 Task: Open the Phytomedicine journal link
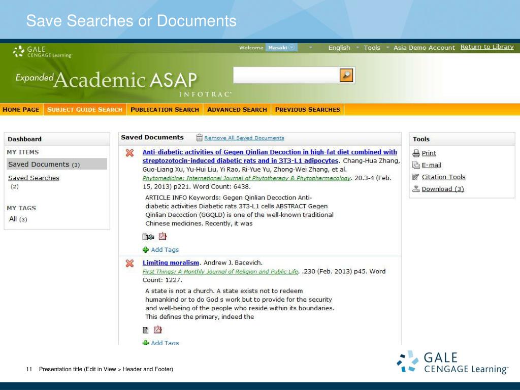246,178
